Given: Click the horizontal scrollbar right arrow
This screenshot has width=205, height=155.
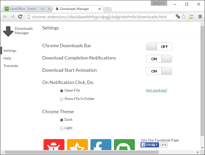Looking at the screenshot, I should (197, 152).
